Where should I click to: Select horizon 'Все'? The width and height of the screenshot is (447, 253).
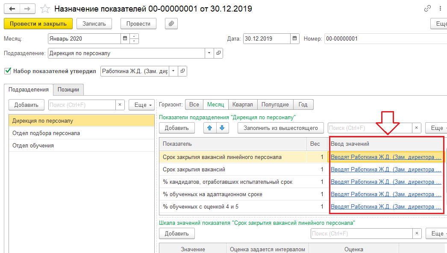click(x=194, y=104)
